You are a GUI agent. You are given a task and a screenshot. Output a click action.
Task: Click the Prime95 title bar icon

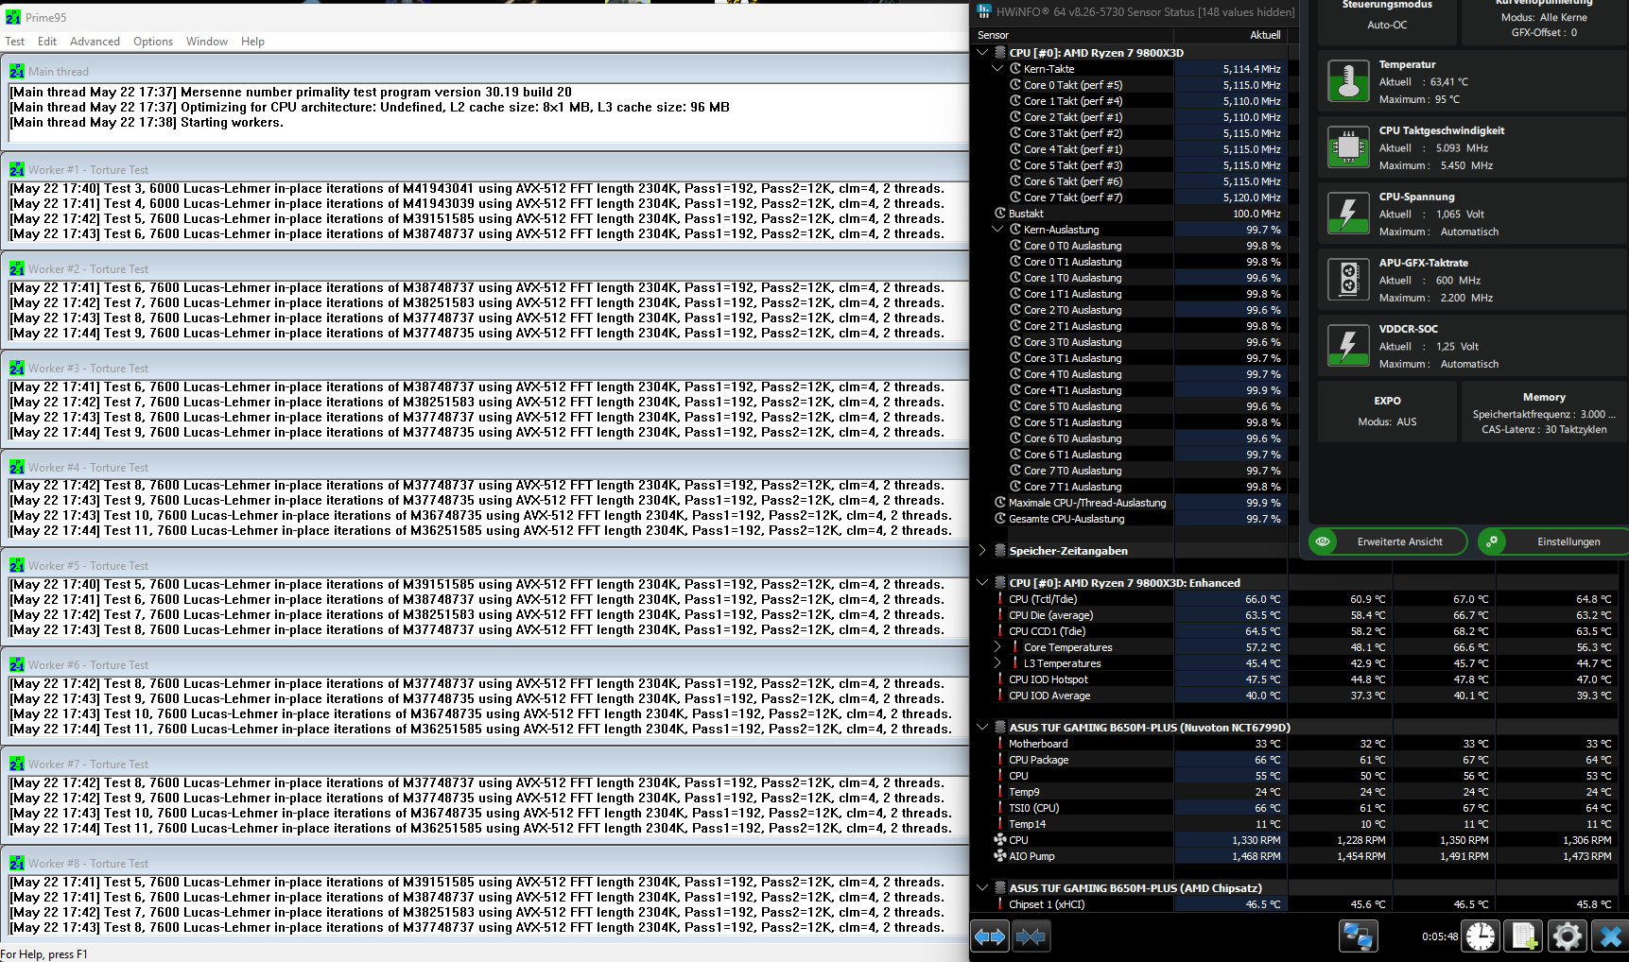[x=13, y=17]
